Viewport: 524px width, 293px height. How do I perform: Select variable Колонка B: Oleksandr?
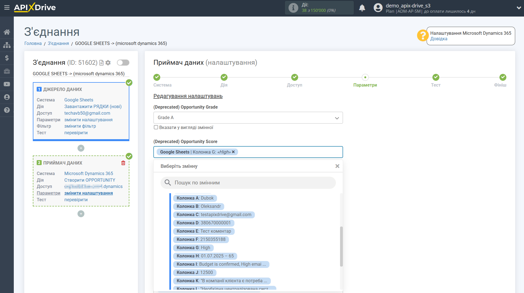coord(199,206)
